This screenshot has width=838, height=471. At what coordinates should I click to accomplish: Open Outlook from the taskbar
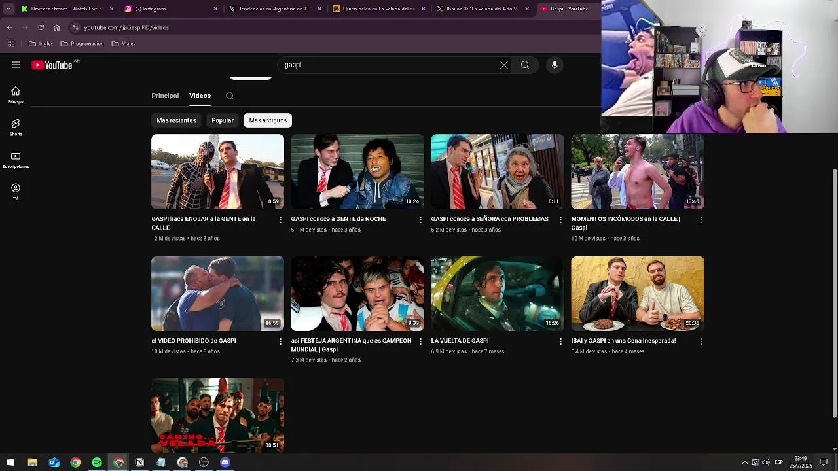(x=54, y=462)
